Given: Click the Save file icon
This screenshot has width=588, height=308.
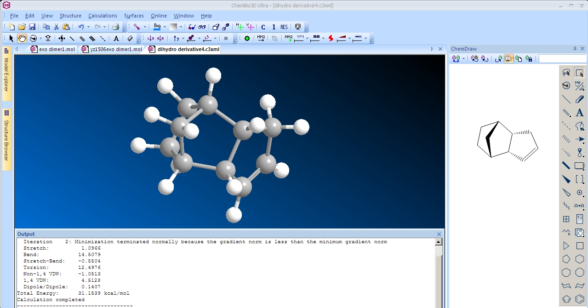Looking at the screenshot, I should [x=32, y=27].
